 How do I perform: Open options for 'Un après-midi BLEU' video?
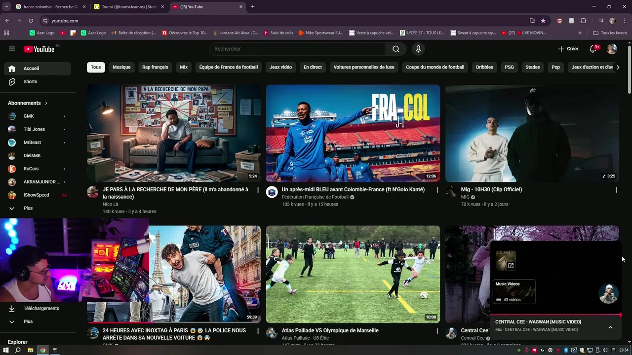tap(437, 190)
